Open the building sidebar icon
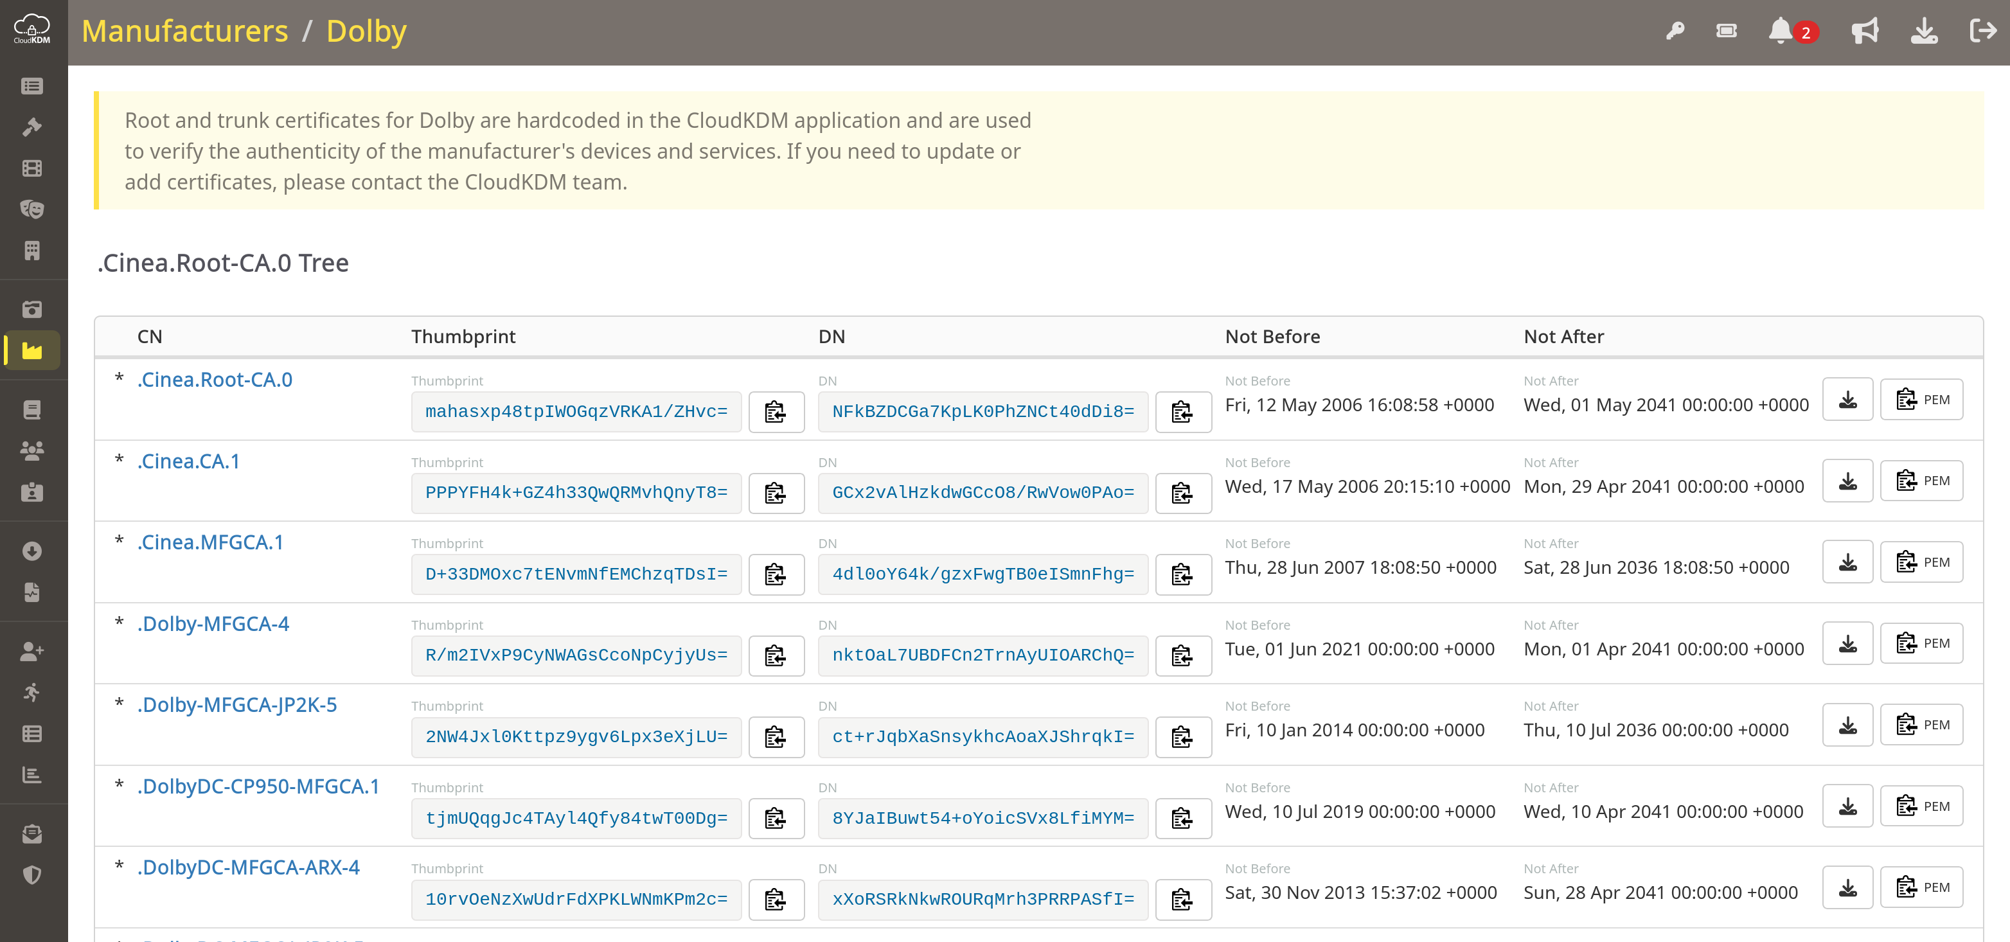2010x942 pixels. click(32, 250)
